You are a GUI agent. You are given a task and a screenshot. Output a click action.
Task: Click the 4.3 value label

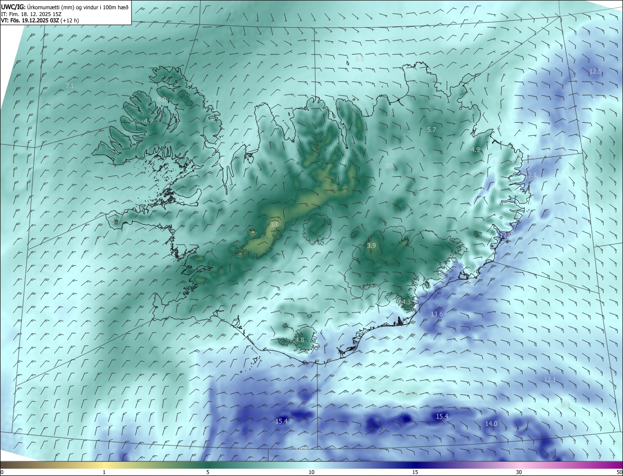tap(407, 302)
